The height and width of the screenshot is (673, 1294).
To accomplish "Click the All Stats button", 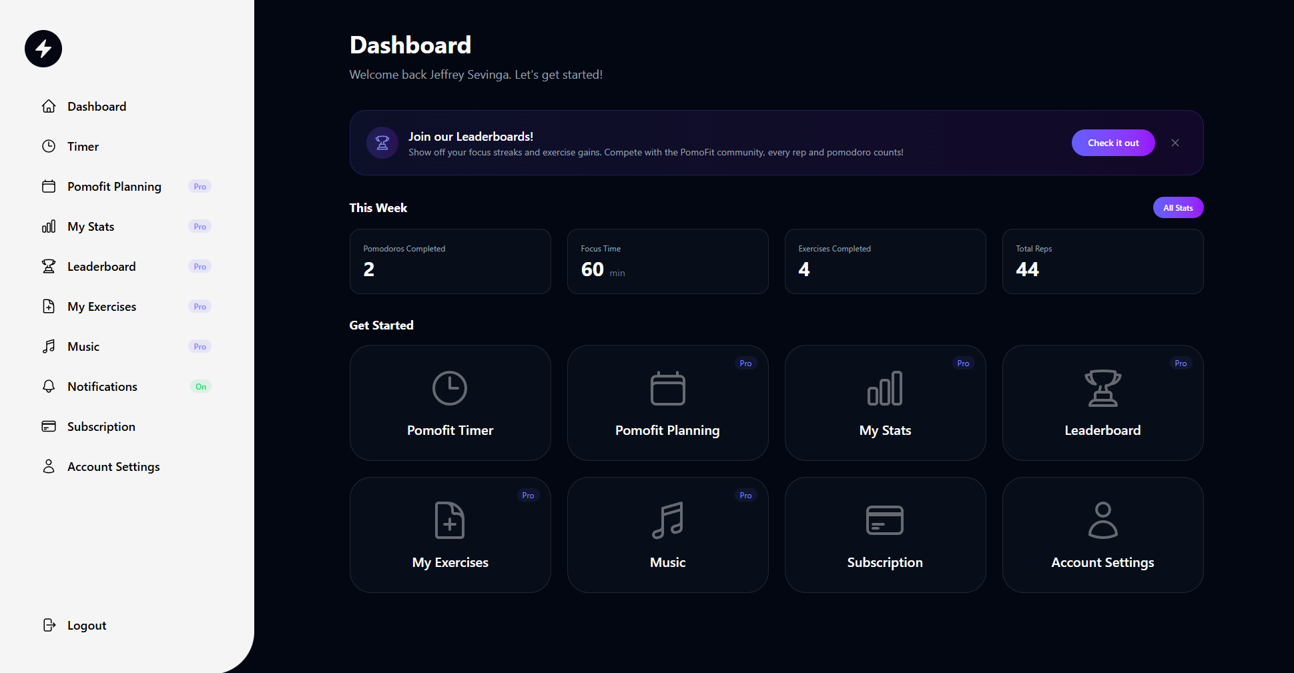I will point(1178,207).
